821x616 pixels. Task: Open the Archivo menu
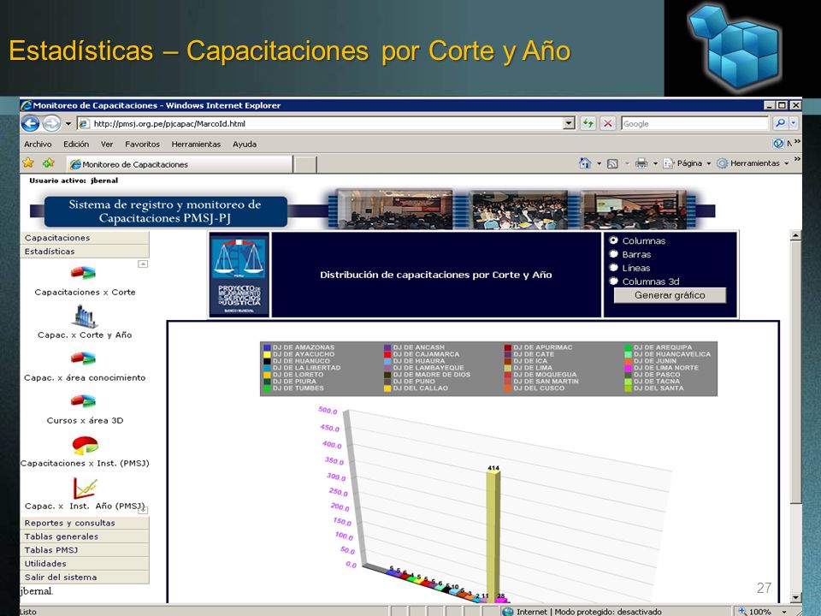click(x=38, y=144)
